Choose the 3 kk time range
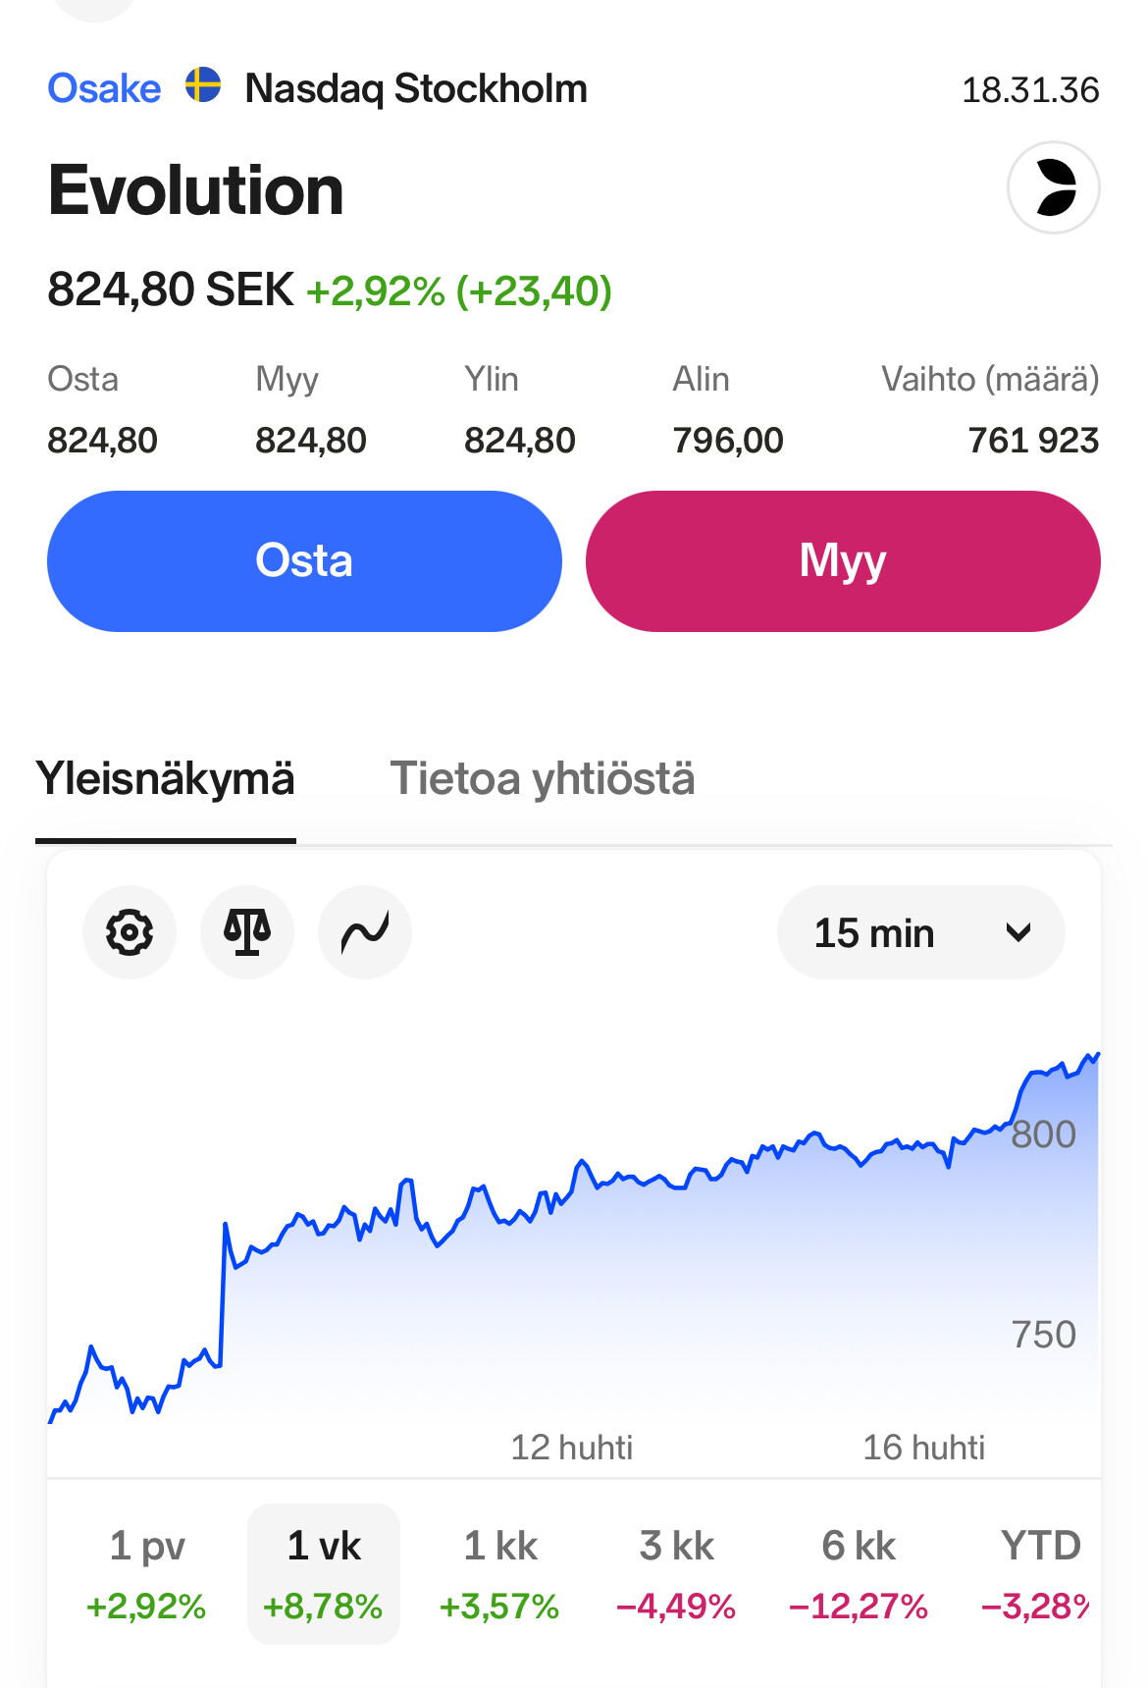Viewport: 1148px width, 1688px height. pyautogui.click(x=677, y=1574)
